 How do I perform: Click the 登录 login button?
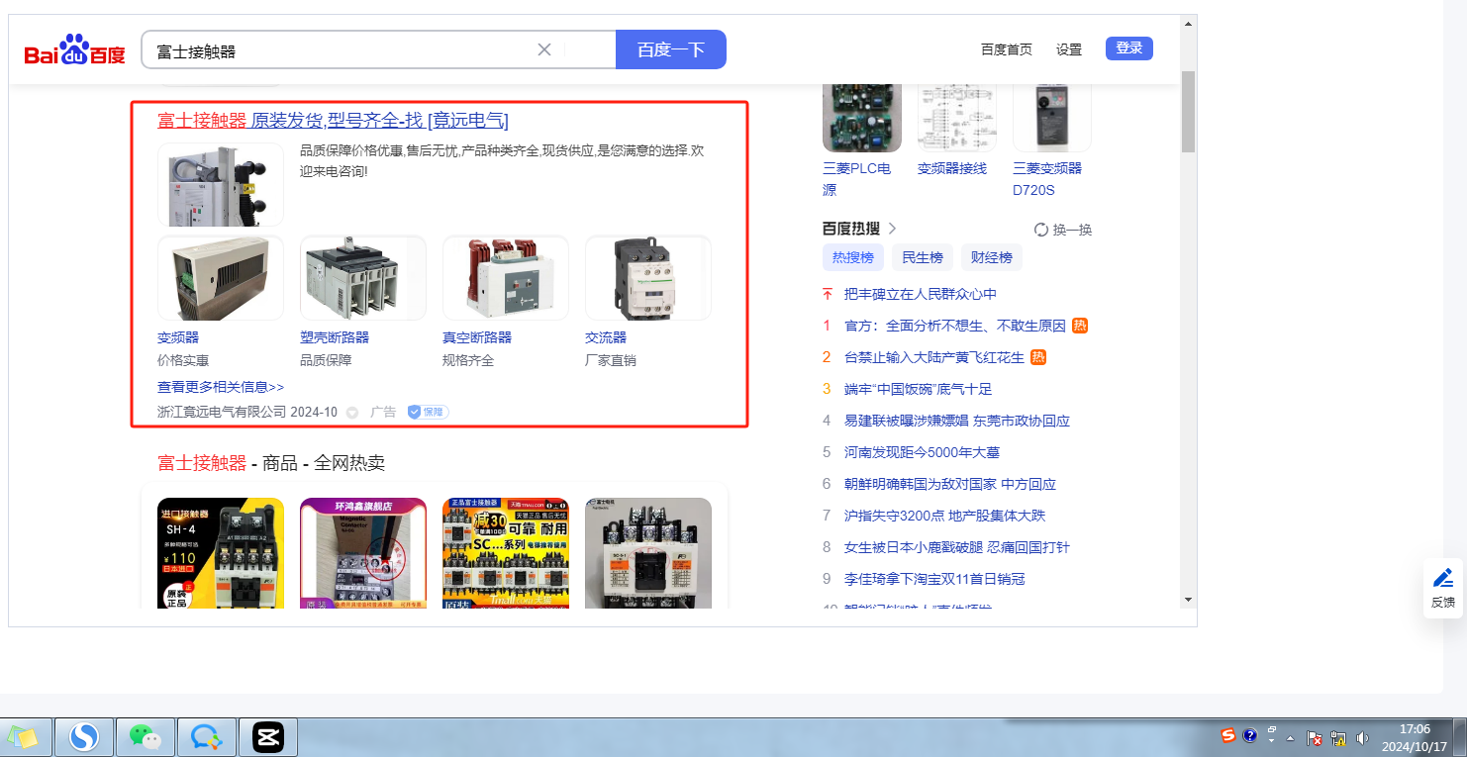(1129, 48)
